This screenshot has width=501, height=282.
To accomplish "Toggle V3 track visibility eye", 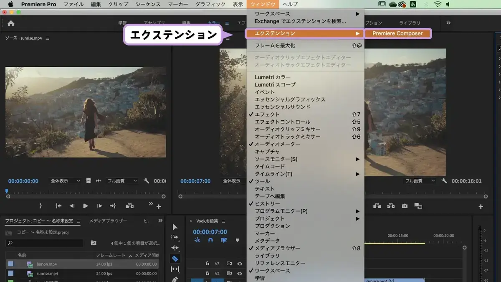I will coord(240,264).
